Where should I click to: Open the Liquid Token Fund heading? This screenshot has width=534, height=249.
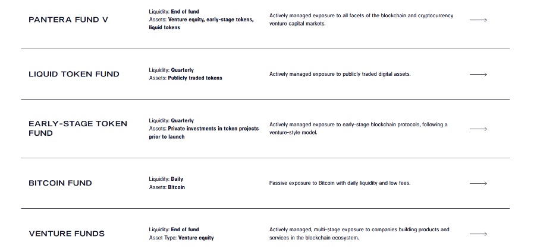point(74,74)
